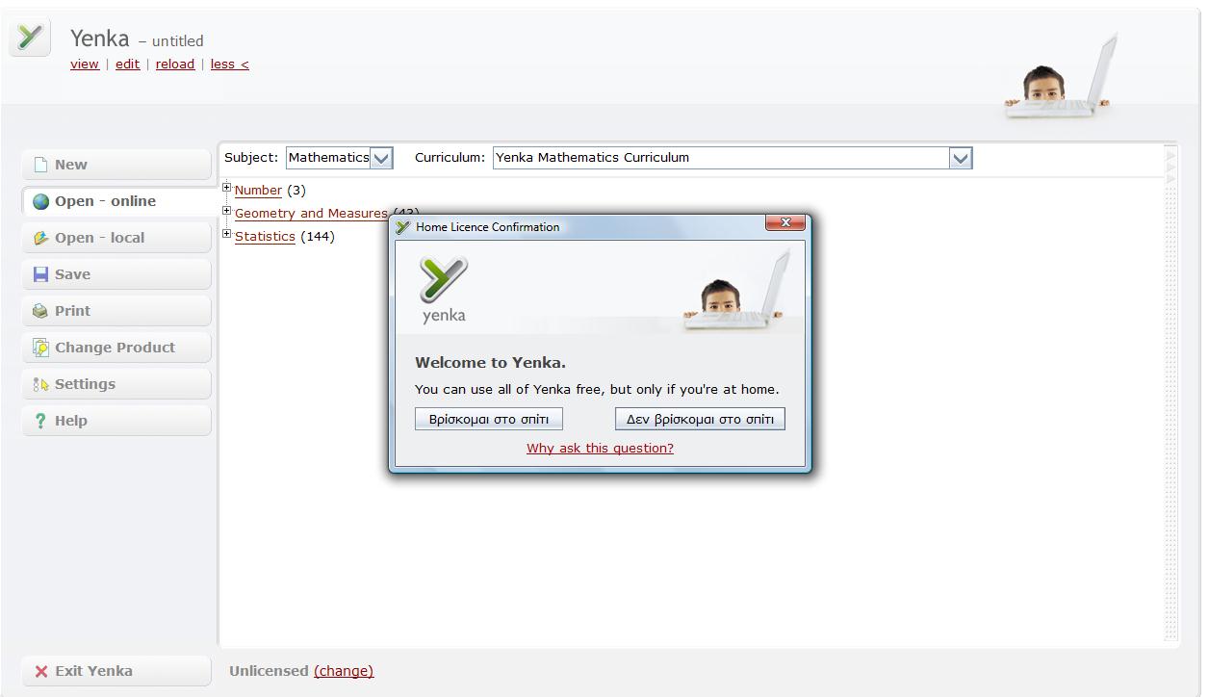Select the Save menu item
The height and width of the screenshot is (697, 1209).
click(116, 274)
